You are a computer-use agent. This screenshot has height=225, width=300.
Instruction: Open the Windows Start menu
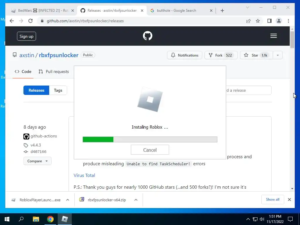point(7,219)
